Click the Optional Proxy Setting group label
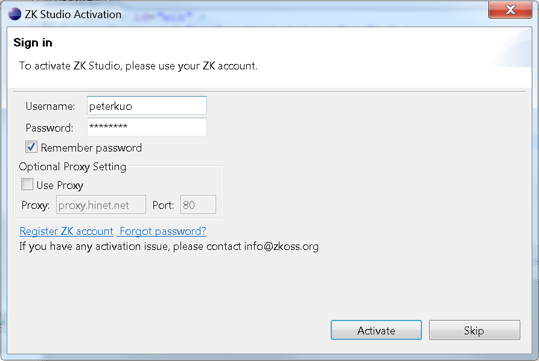 pos(72,167)
